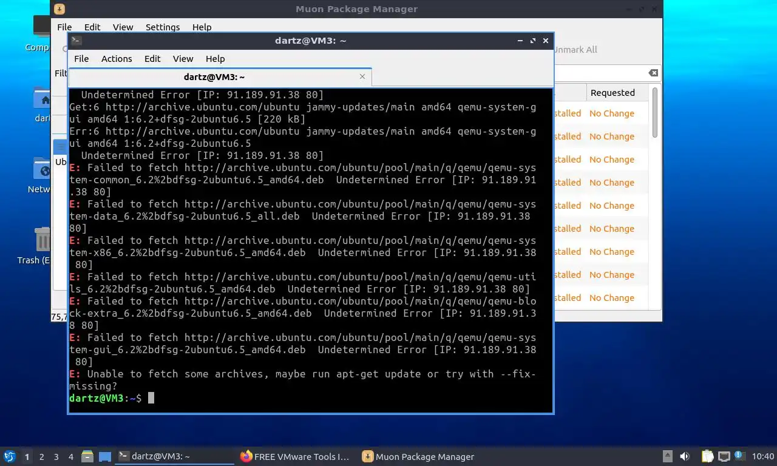Click the terminal window title bar icon
Screen dimensions: 777x466
[76, 41]
